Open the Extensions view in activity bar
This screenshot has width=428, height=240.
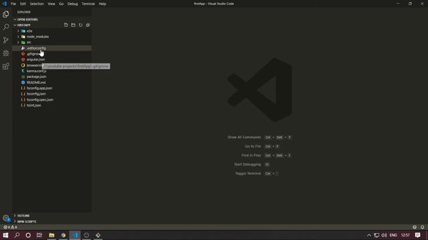point(6,66)
